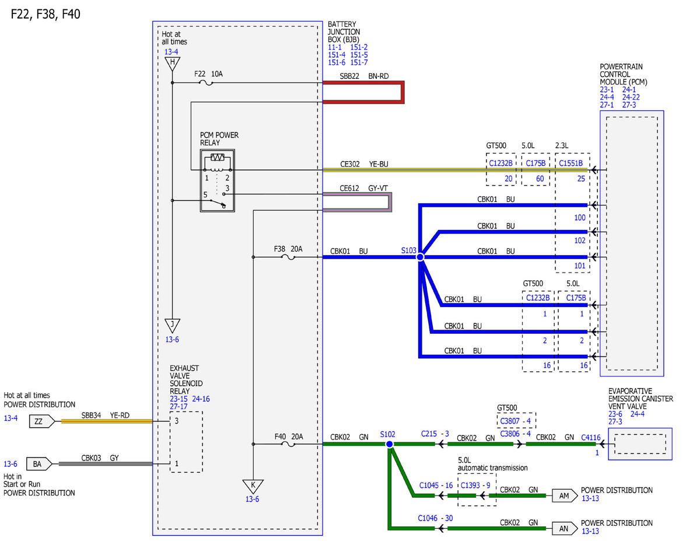This screenshot has height=541, width=700.
Task: Open the C3806 - 4 connector link
Action: click(516, 434)
